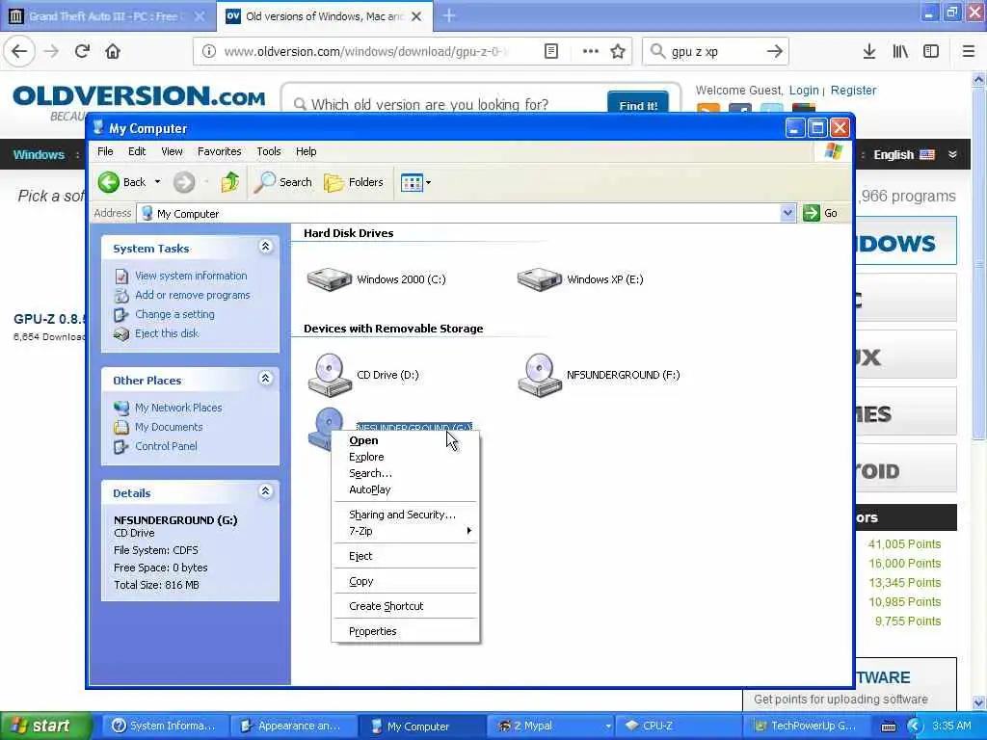Open the Tools menu
Image resolution: width=987 pixels, height=740 pixels.
point(268,151)
